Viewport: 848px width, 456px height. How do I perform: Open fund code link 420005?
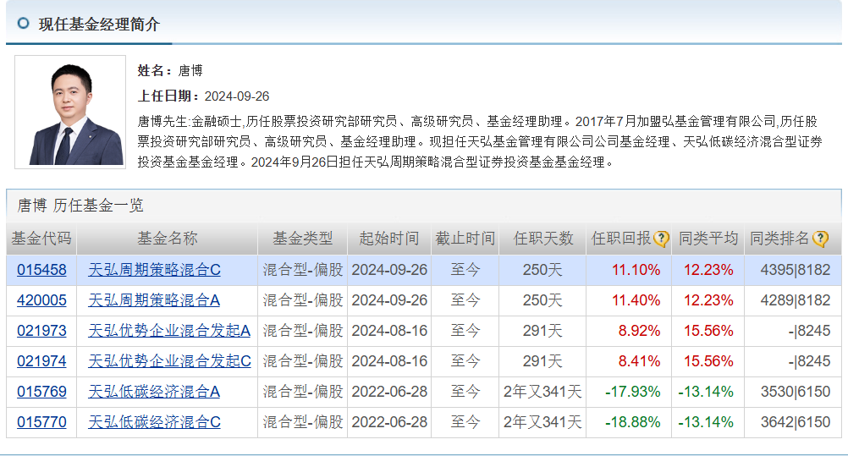coord(41,300)
